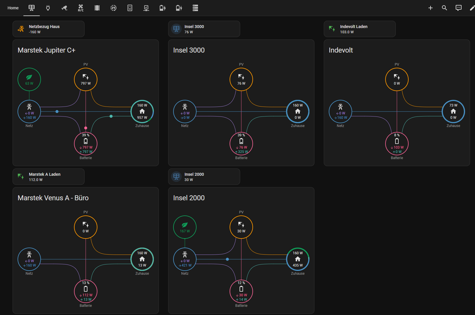The height and width of the screenshot is (315, 475).
Task: Open the Insel 2000 30 W card
Action: pyautogui.click(x=204, y=177)
